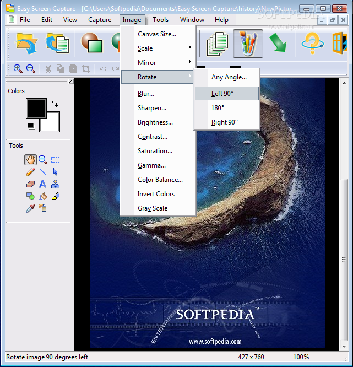The height and width of the screenshot is (367, 353).
Task: Select the eyedropper color picker tool
Action: coord(30,208)
